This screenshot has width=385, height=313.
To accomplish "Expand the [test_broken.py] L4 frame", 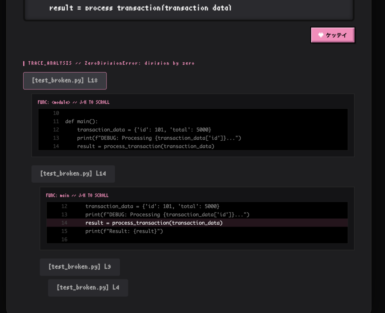I will pos(88,287).
